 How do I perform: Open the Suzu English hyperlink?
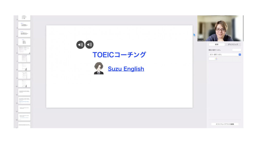tap(126, 69)
